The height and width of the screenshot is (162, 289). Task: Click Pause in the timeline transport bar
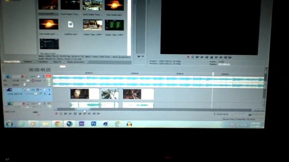(75, 114)
